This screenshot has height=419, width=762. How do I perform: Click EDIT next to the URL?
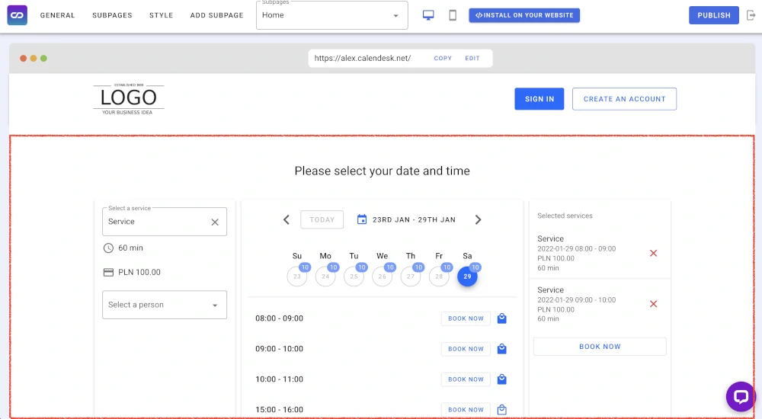click(x=472, y=59)
